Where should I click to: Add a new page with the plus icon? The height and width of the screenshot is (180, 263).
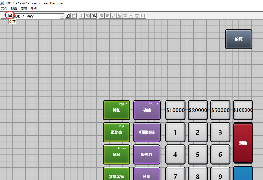point(68,16)
